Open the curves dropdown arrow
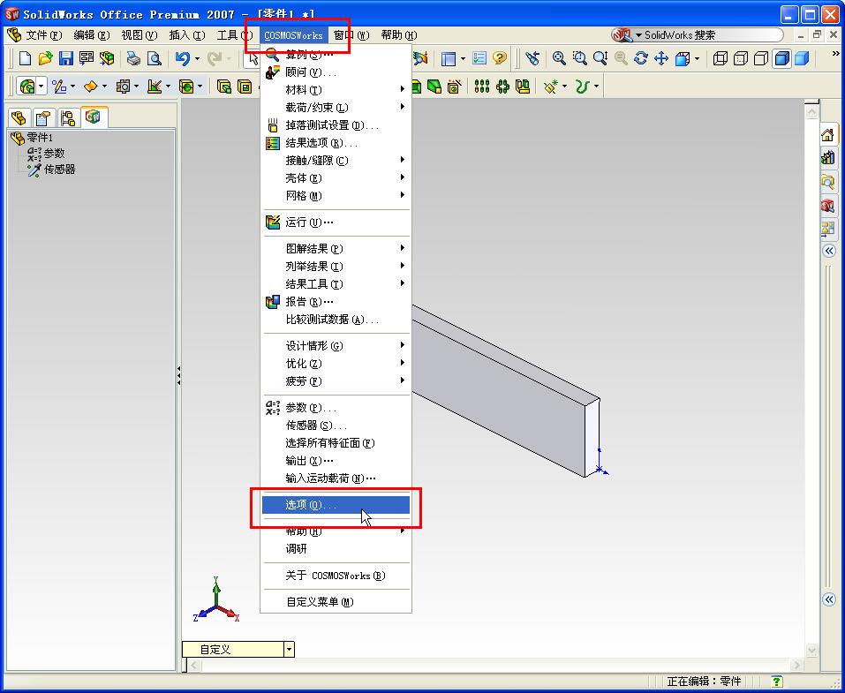The width and height of the screenshot is (845, 693). coord(596,87)
